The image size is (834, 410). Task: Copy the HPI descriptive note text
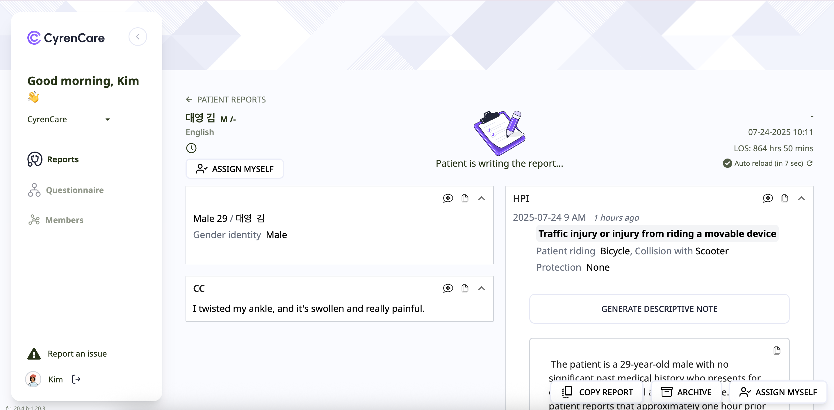coord(777,350)
